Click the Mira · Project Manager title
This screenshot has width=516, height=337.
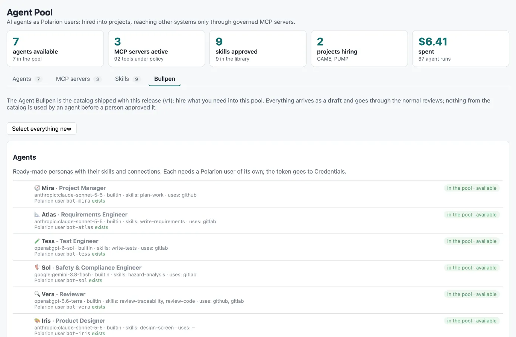74,188
